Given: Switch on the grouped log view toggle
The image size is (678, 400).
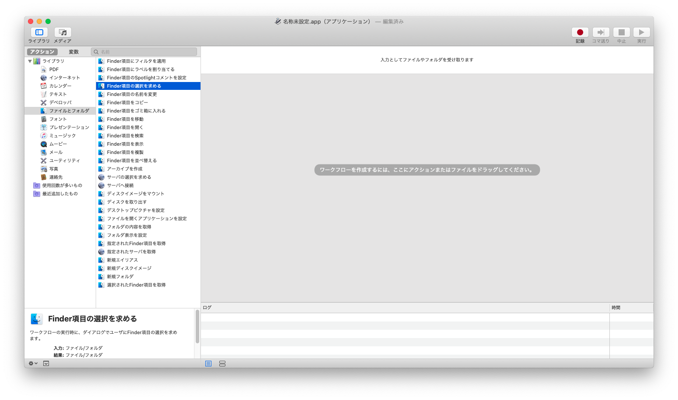Looking at the screenshot, I should tap(222, 363).
